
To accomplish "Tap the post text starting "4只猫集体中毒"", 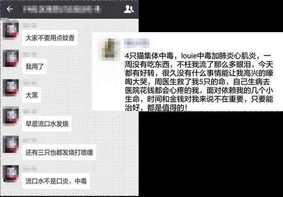I will (199, 82).
